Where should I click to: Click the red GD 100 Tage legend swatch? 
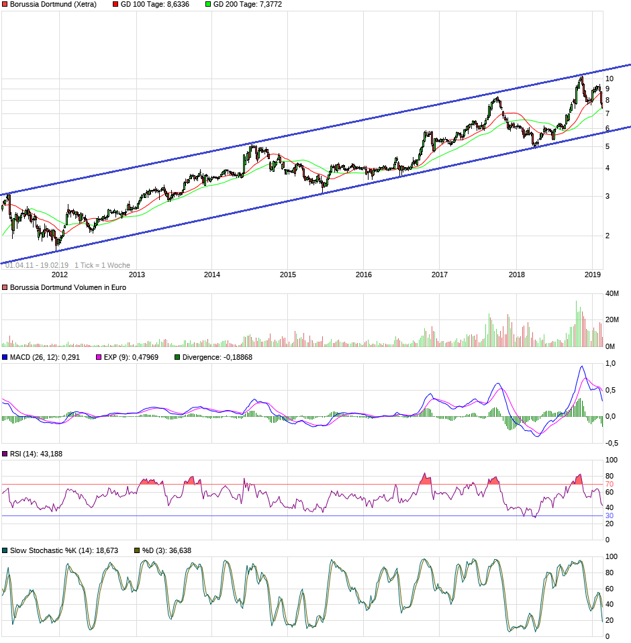coord(115,5)
